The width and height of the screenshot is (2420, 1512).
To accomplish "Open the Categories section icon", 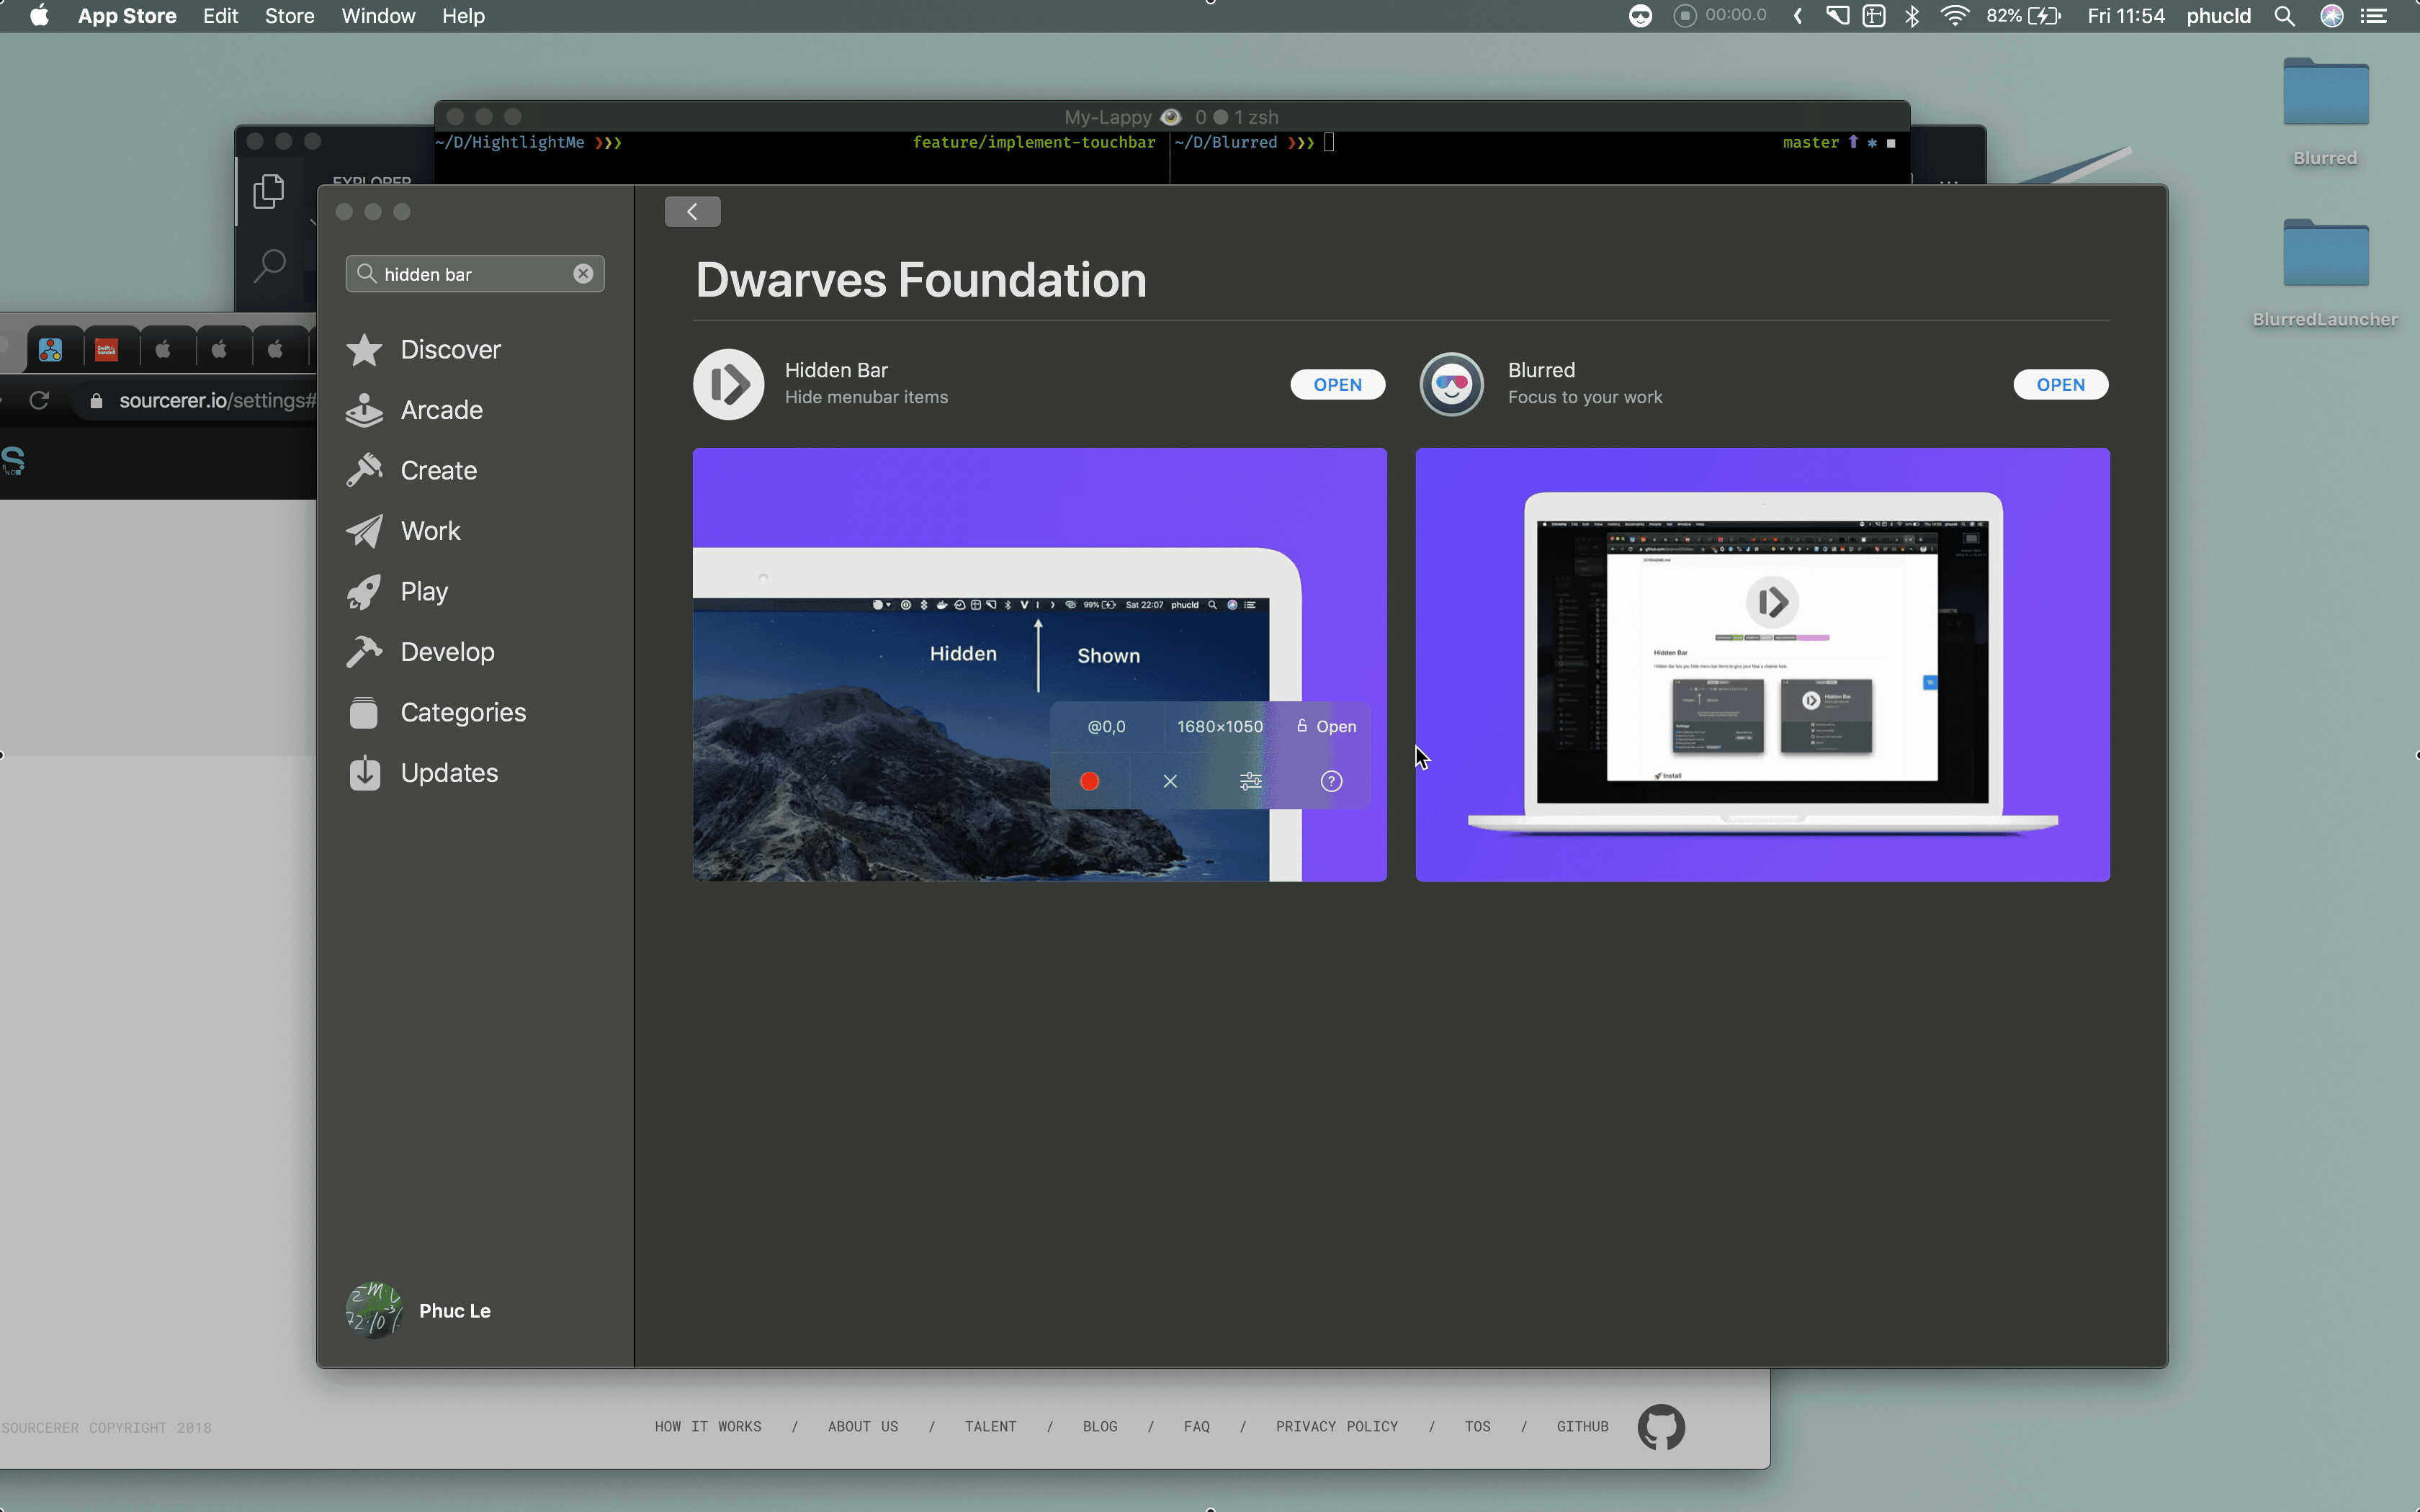I will click(x=364, y=711).
